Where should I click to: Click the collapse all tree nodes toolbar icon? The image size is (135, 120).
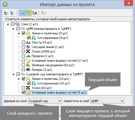pyautogui.click(x=13, y=13)
